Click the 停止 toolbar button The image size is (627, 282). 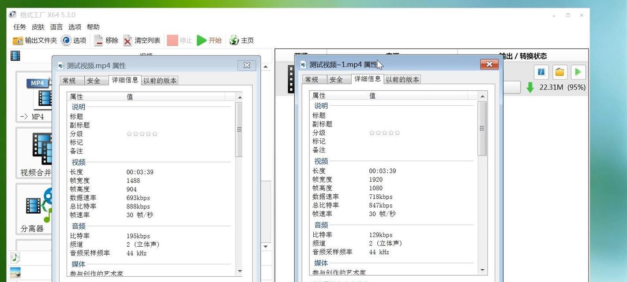pos(180,41)
